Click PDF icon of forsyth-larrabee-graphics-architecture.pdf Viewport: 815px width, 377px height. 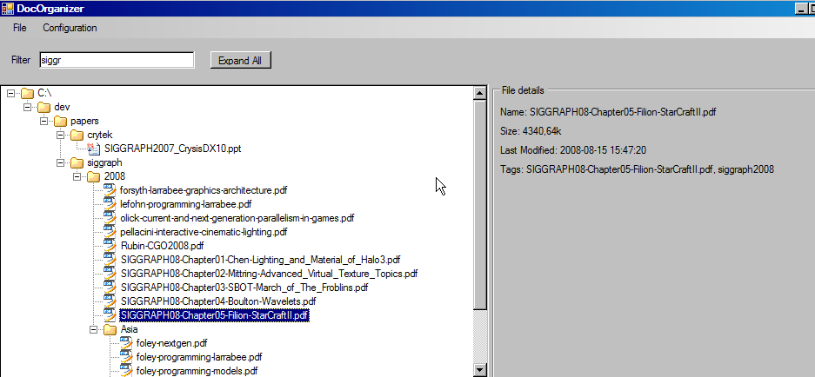tap(110, 190)
